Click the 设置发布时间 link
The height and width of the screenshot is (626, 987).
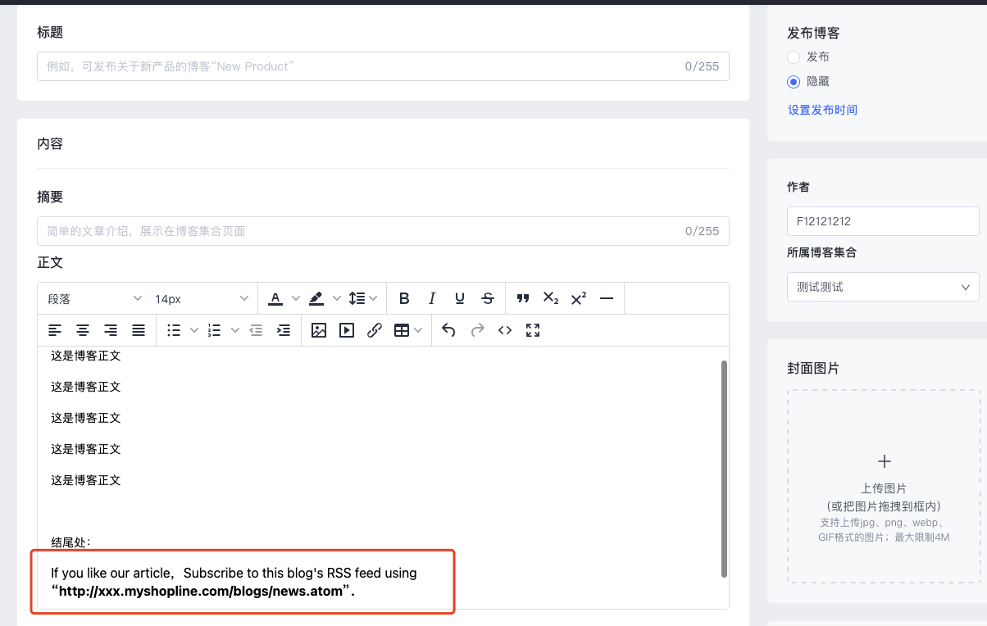pyautogui.click(x=822, y=110)
